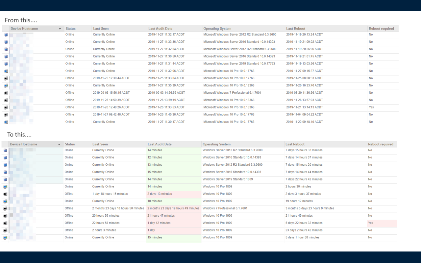Click server icon in row audited 2019-11-27 11:32:17
The width and height of the screenshot is (421, 263).
[6, 35]
